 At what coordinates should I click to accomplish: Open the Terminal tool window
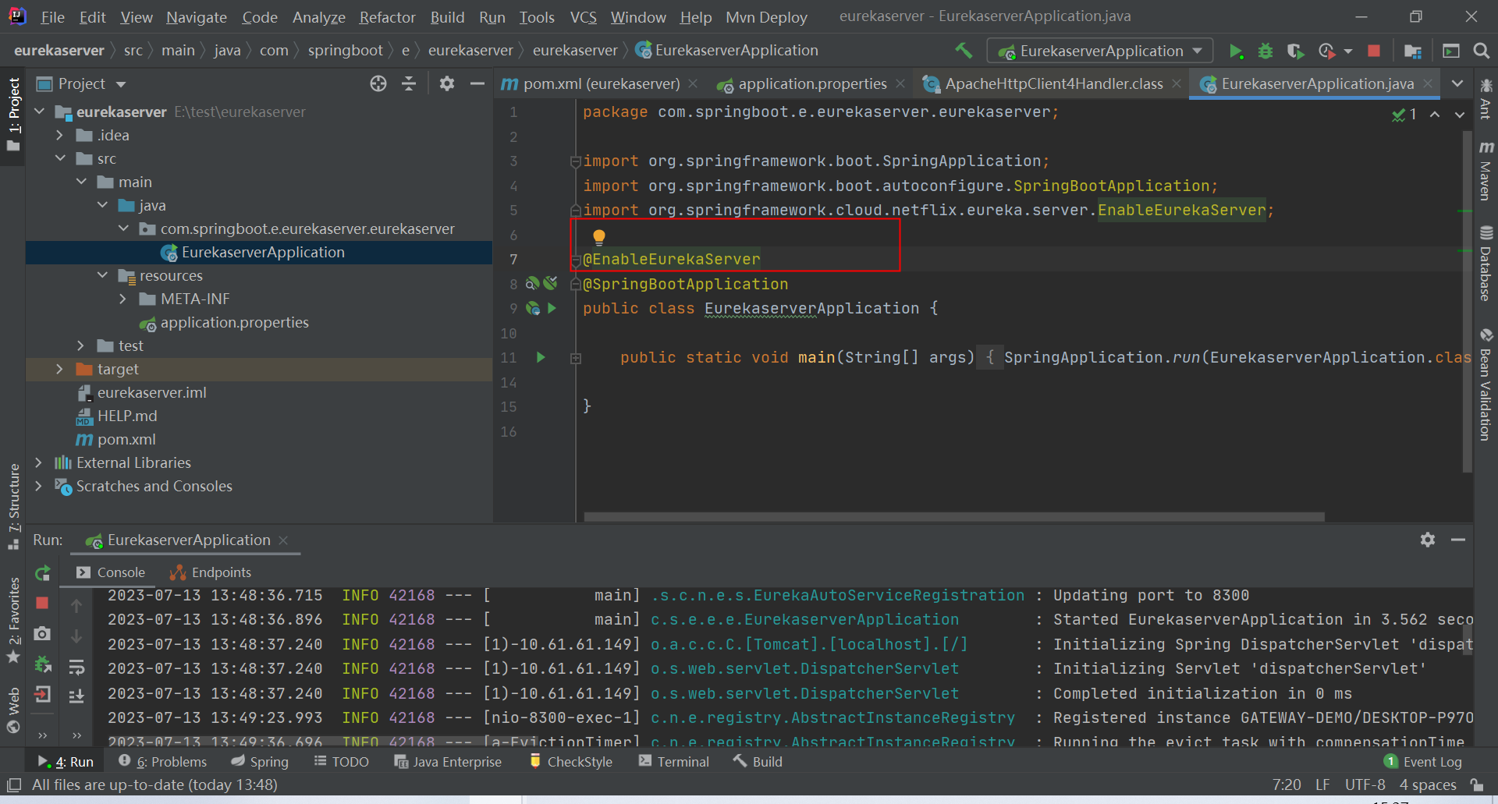coord(674,761)
